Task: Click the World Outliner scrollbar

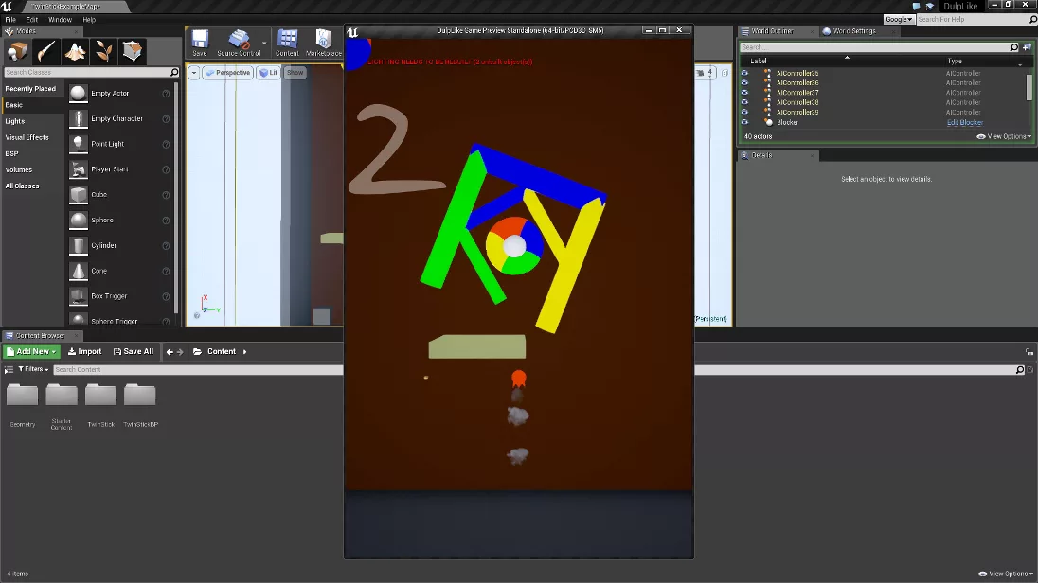Action: [1029, 87]
